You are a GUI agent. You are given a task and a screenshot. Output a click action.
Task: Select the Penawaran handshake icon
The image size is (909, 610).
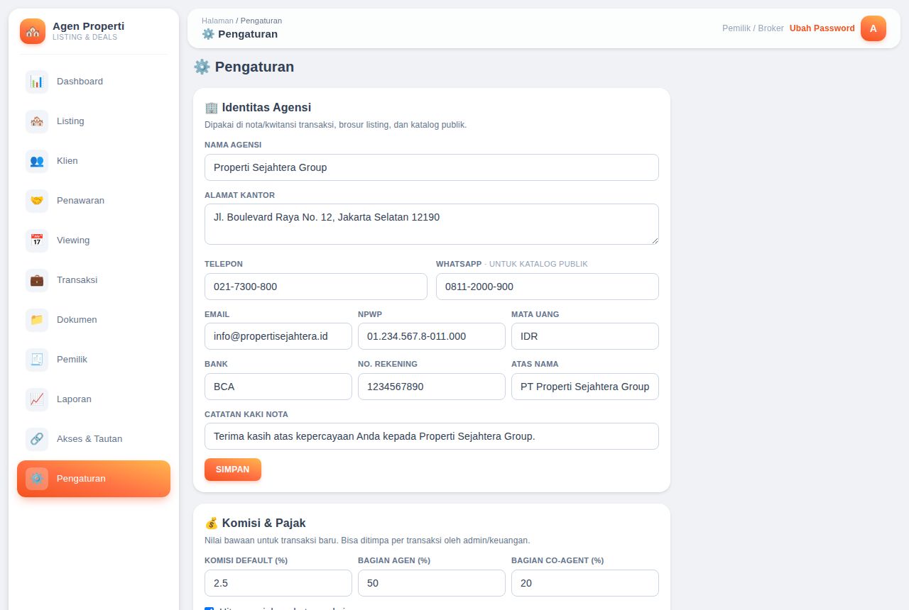click(37, 201)
